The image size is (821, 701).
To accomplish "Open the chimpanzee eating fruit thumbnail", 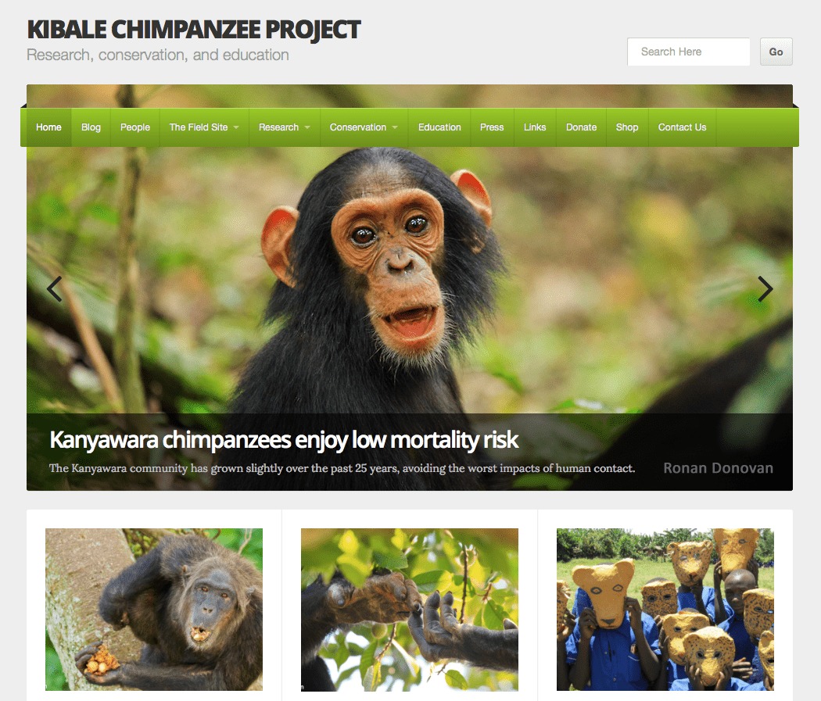I will pos(154,610).
